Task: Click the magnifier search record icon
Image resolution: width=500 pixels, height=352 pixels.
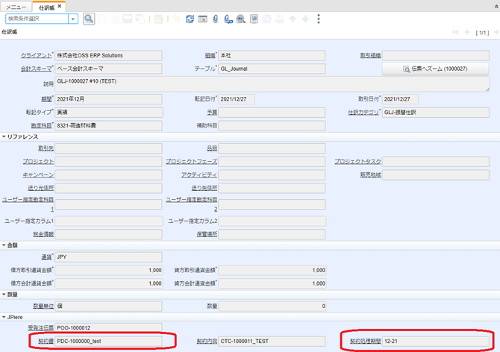Action: point(89,19)
